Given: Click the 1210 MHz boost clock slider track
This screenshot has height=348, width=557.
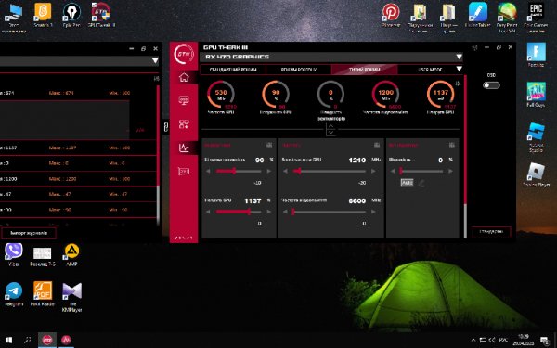Looking at the screenshot, I should [x=330, y=171].
